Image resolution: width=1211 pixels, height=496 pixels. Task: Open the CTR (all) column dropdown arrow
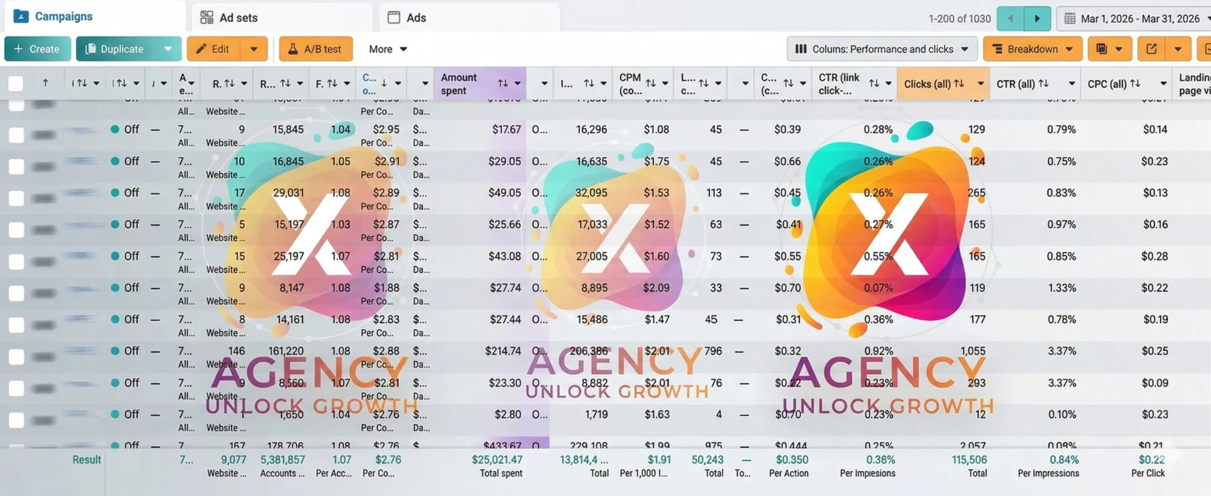pos(1072,83)
